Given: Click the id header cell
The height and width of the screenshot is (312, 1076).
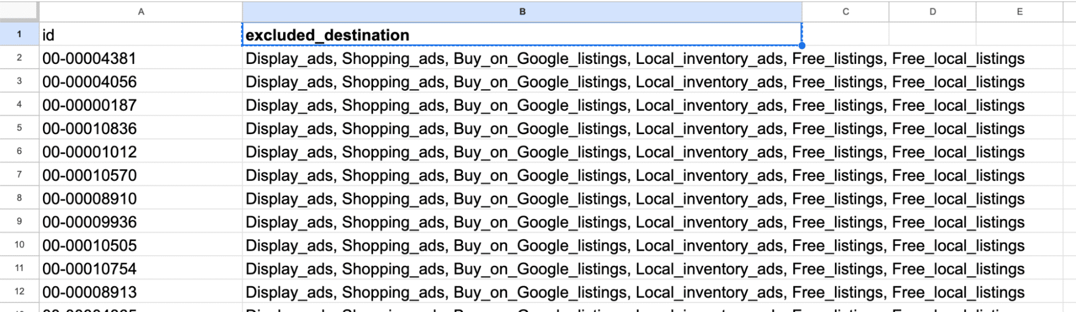Looking at the screenshot, I should coord(141,35).
